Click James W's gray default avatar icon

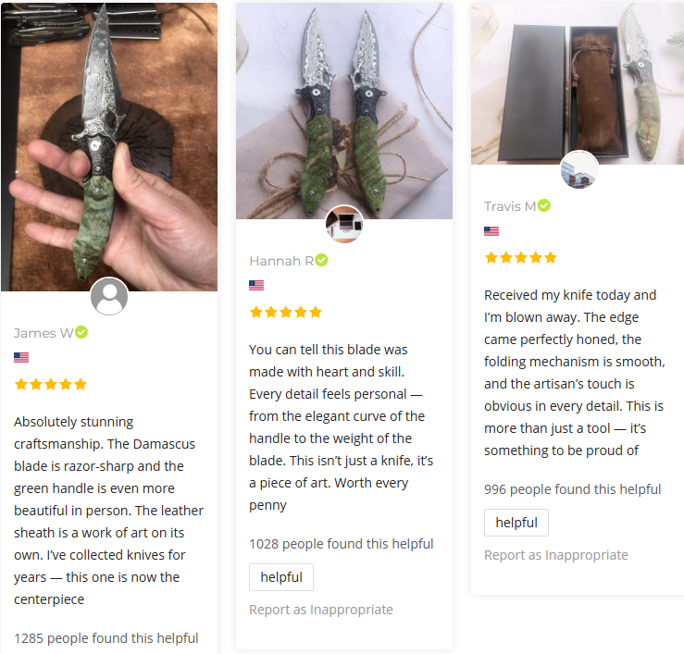click(109, 296)
